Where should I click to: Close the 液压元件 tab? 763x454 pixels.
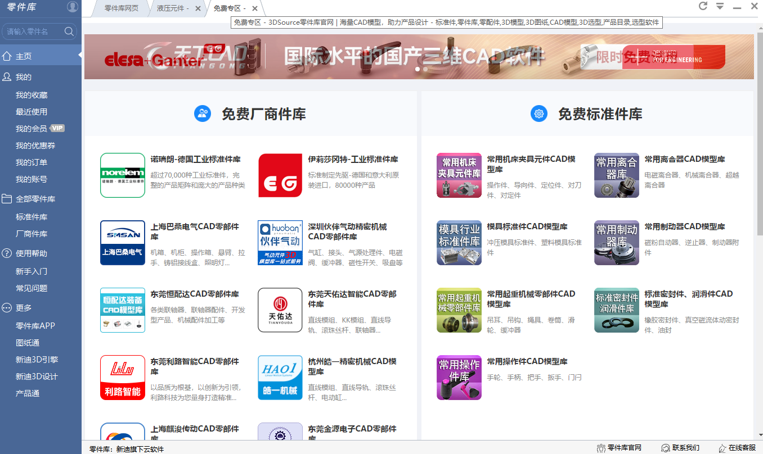pos(198,8)
